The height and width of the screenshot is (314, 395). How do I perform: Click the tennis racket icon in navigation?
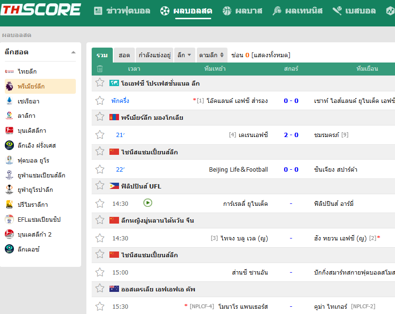[277, 11]
